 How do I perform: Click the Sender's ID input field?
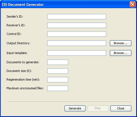click(77, 17)
